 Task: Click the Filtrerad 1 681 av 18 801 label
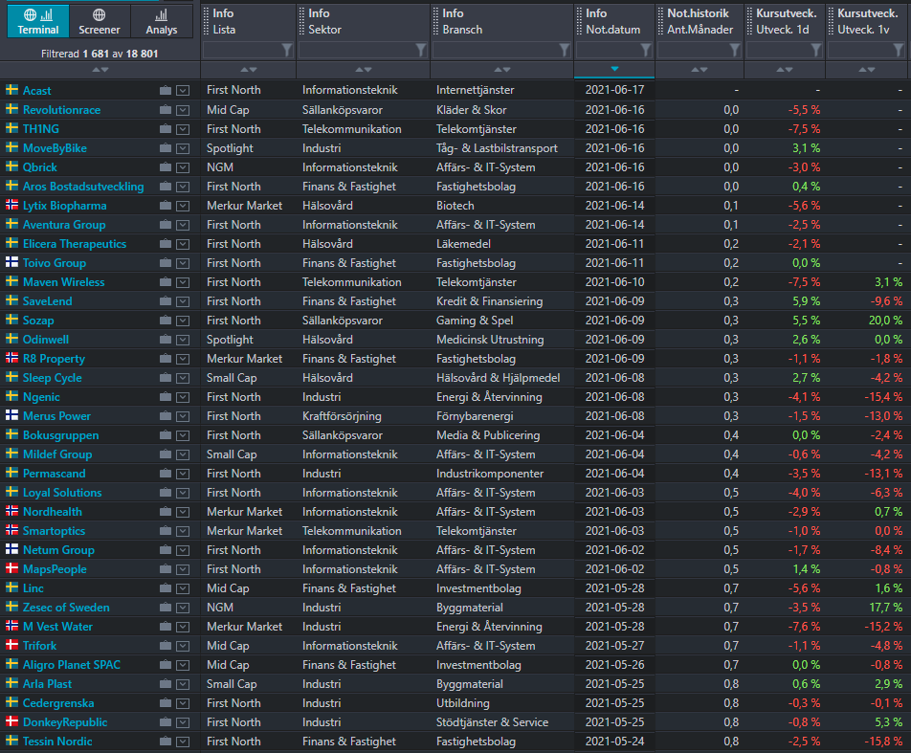(x=100, y=54)
